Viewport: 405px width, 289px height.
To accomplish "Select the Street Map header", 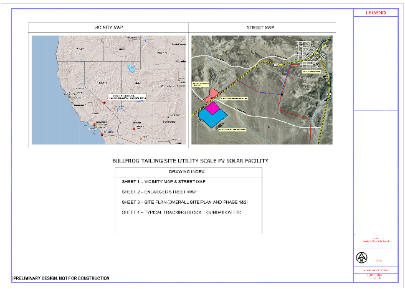I will coord(261,27).
